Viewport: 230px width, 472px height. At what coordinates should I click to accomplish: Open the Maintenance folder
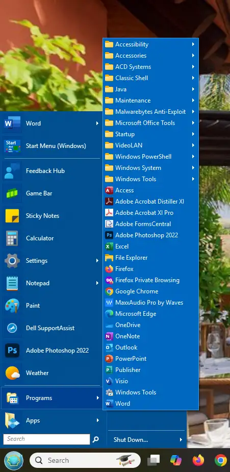tap(150, 101)
